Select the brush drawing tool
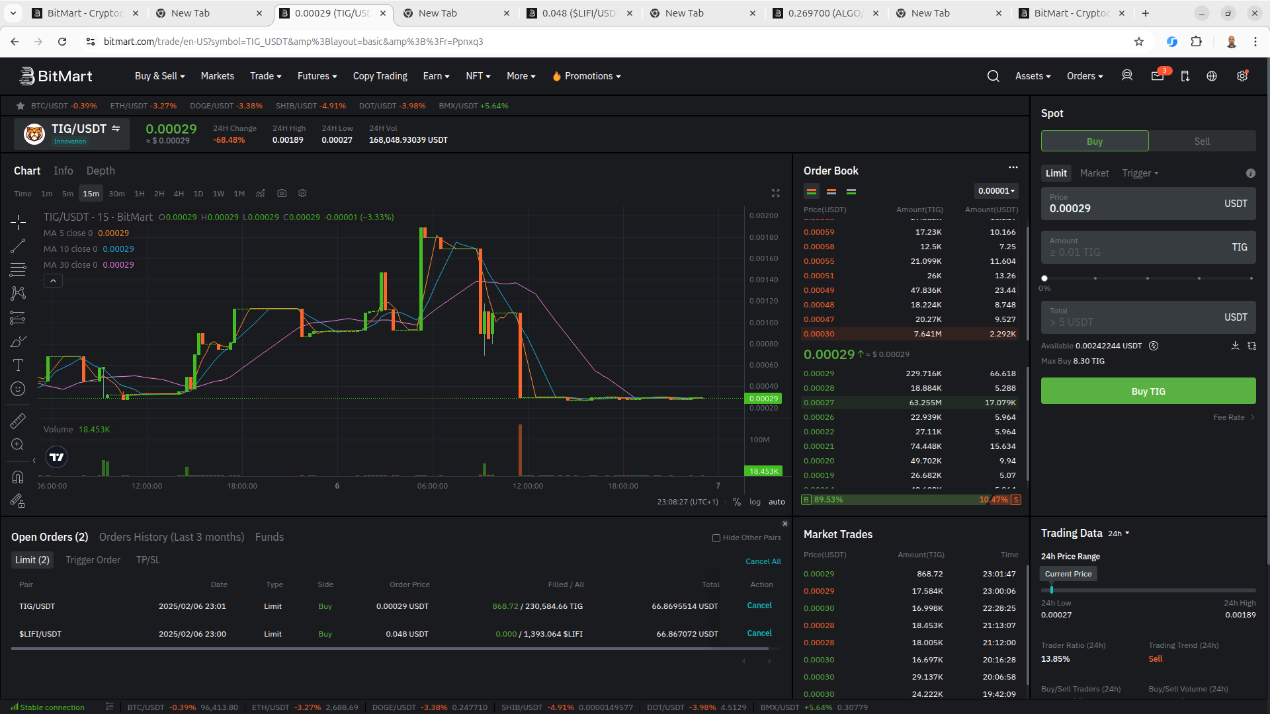 18,341
